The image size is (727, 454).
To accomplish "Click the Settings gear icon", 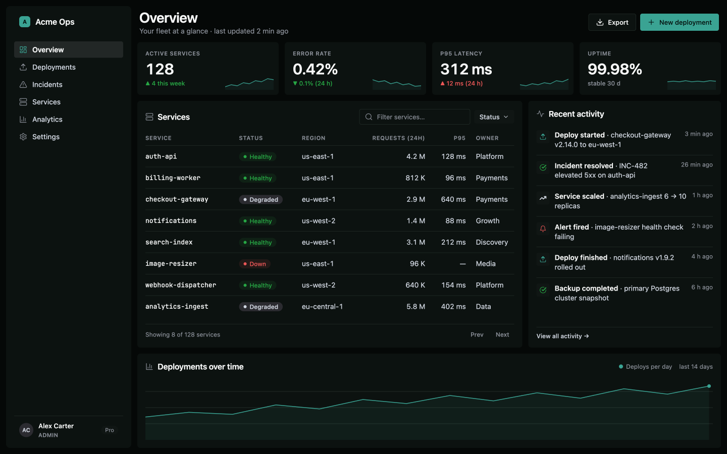I will (23, 137).
